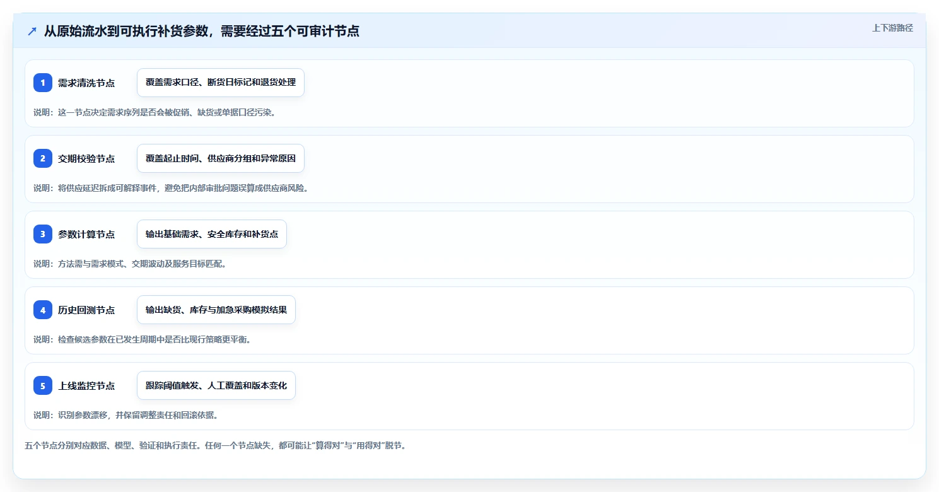This screenshot has height=492, width=939.
Task: Click the 上线监控节点 title
Action: click(x=86, y=385)
